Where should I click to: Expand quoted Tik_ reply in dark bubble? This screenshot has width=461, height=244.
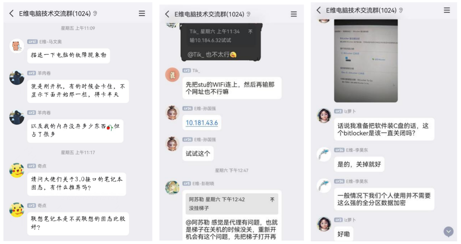(221, 36)
